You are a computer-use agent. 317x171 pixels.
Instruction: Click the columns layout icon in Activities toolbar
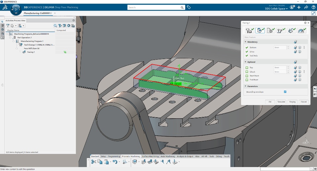[x=64, y=26]
